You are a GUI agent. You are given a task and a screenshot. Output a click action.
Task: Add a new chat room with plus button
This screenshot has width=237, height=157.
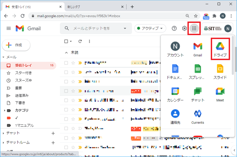click(x=53, y=143)
